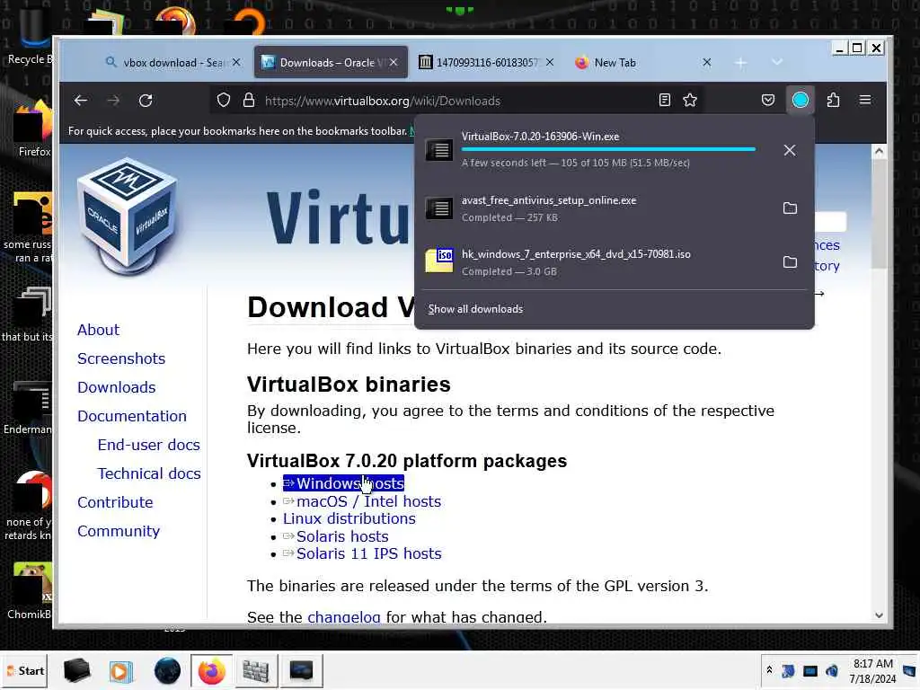920x690 pixels.
Task: Open the changelog link
Action: (x=344, y=616)
